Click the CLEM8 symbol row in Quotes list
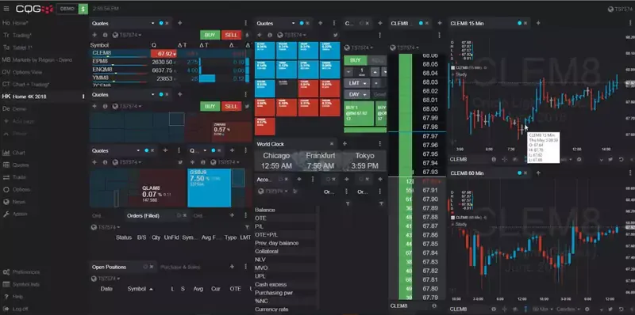Viewport: 635px width, 315px height. [x=170, y=53]
